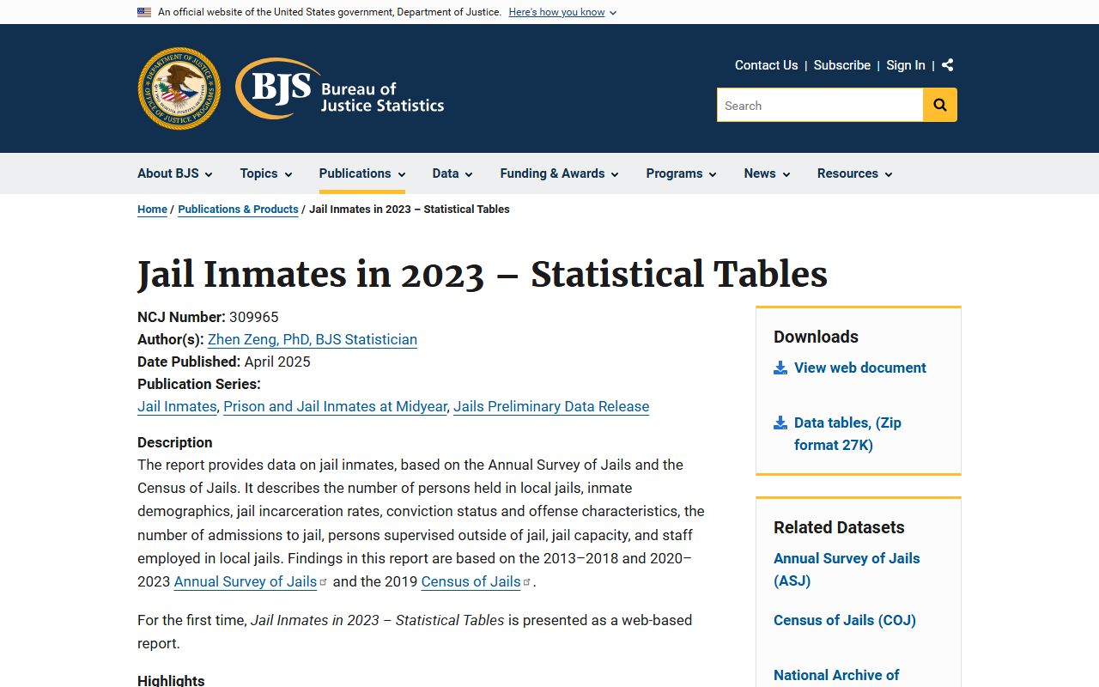Expand the Programs navigation menu
Viewport: 1099px width, 687px height.
(x=682, y=173)
